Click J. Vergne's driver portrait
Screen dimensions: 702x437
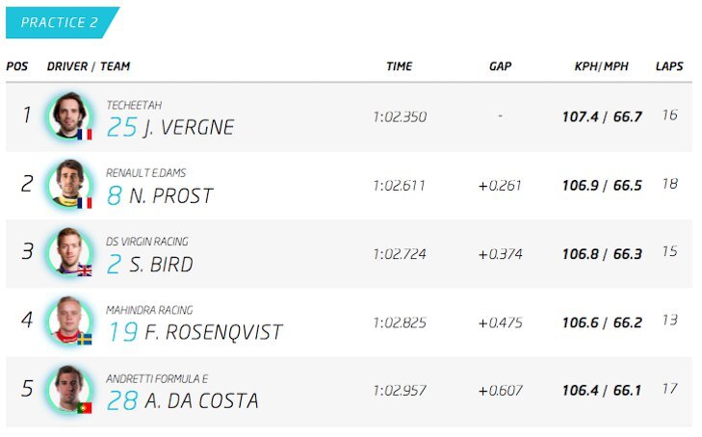[x=69, y=115]
